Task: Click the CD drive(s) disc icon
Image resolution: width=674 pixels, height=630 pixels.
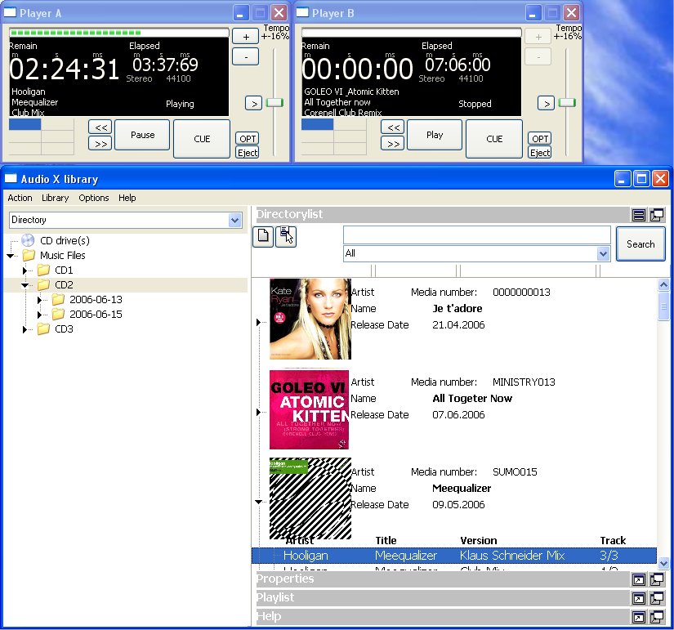Action: pos(28,240)
